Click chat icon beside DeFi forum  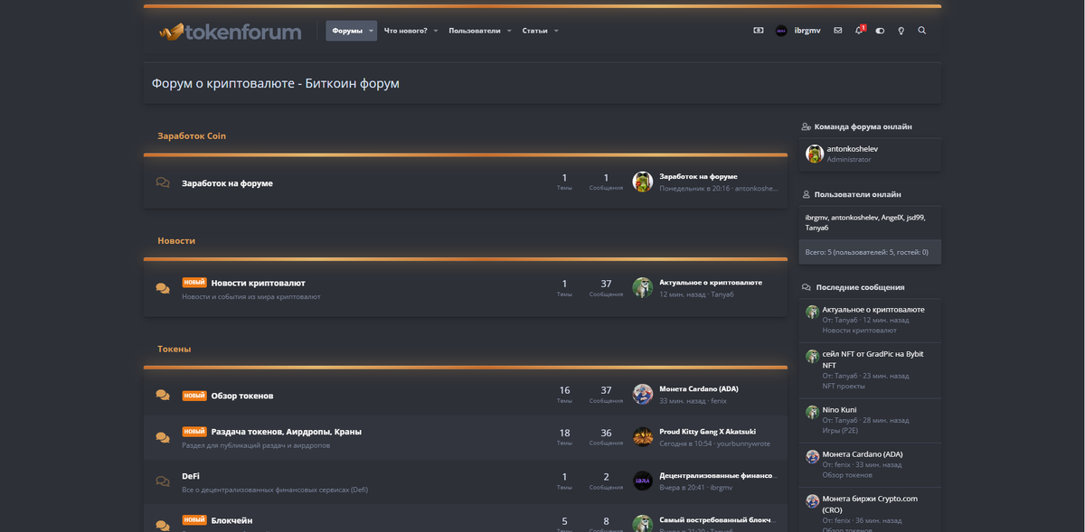click(x=163, y=481)
